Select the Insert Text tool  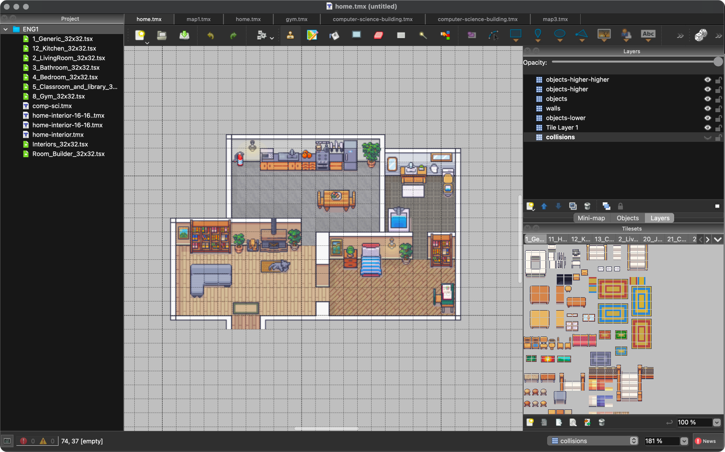click(x=648, y=34)
